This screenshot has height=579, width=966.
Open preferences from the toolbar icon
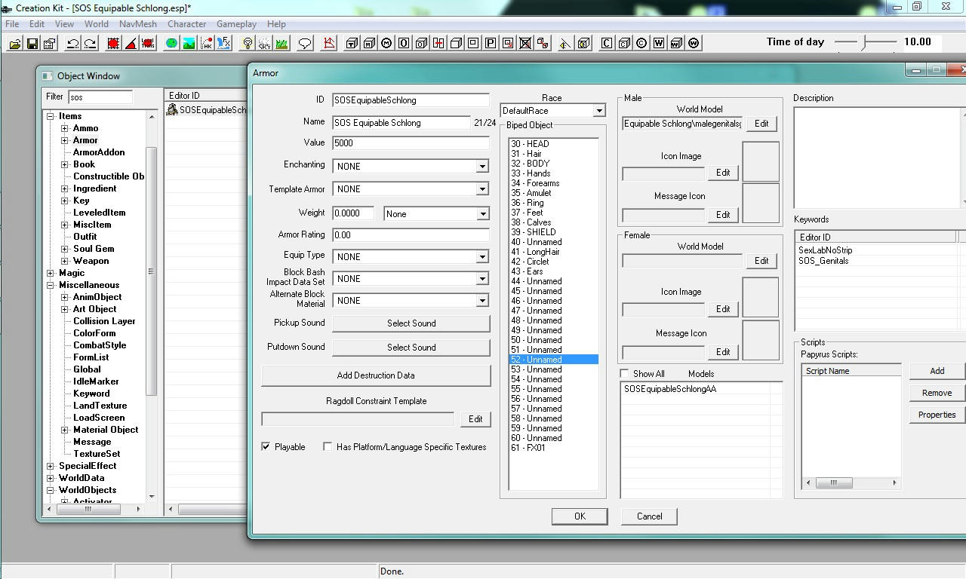click(49, 43)
